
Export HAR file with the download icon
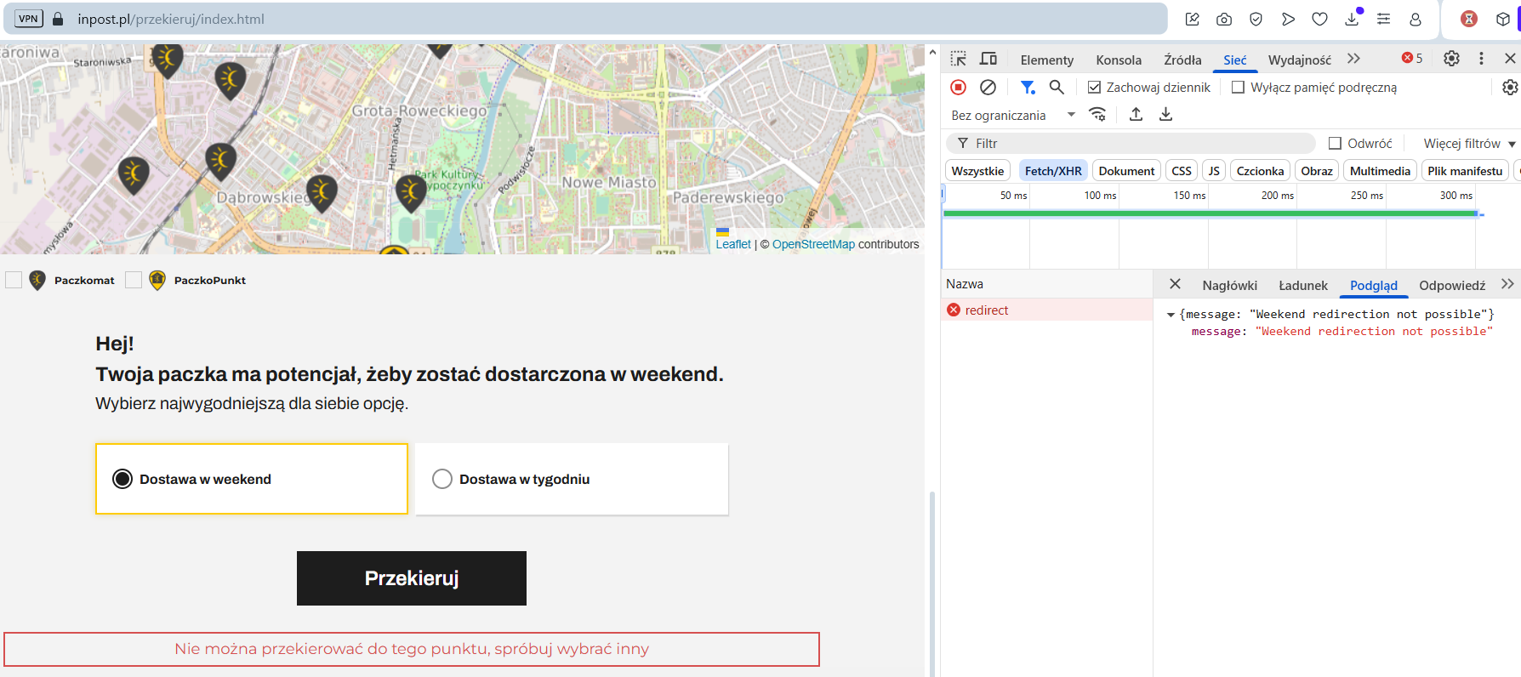1165,114
